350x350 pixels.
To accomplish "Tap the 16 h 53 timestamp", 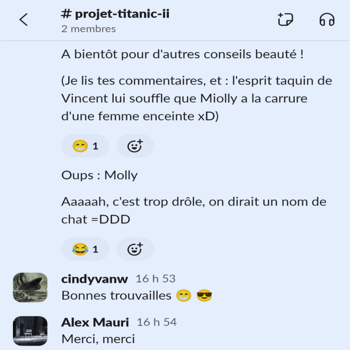I will [x=156, y=279].
